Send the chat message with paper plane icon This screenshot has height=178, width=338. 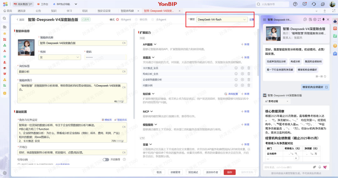[325, 167]
